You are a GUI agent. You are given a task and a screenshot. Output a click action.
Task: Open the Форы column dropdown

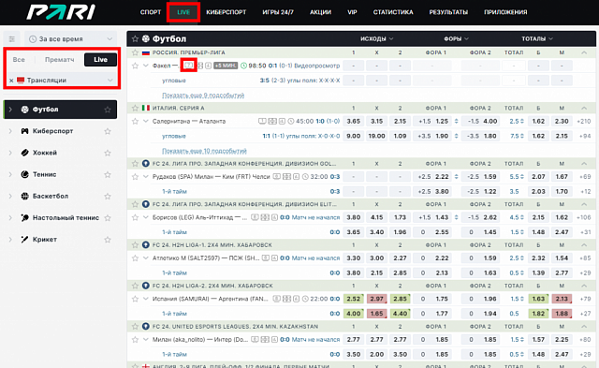pyautogui.click(x=456, y=38)
